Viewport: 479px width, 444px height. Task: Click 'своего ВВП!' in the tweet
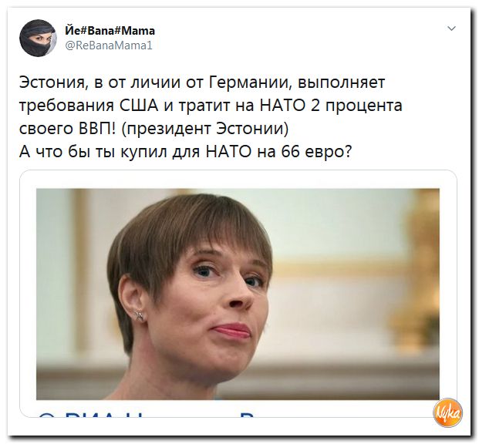coord(68,129)
